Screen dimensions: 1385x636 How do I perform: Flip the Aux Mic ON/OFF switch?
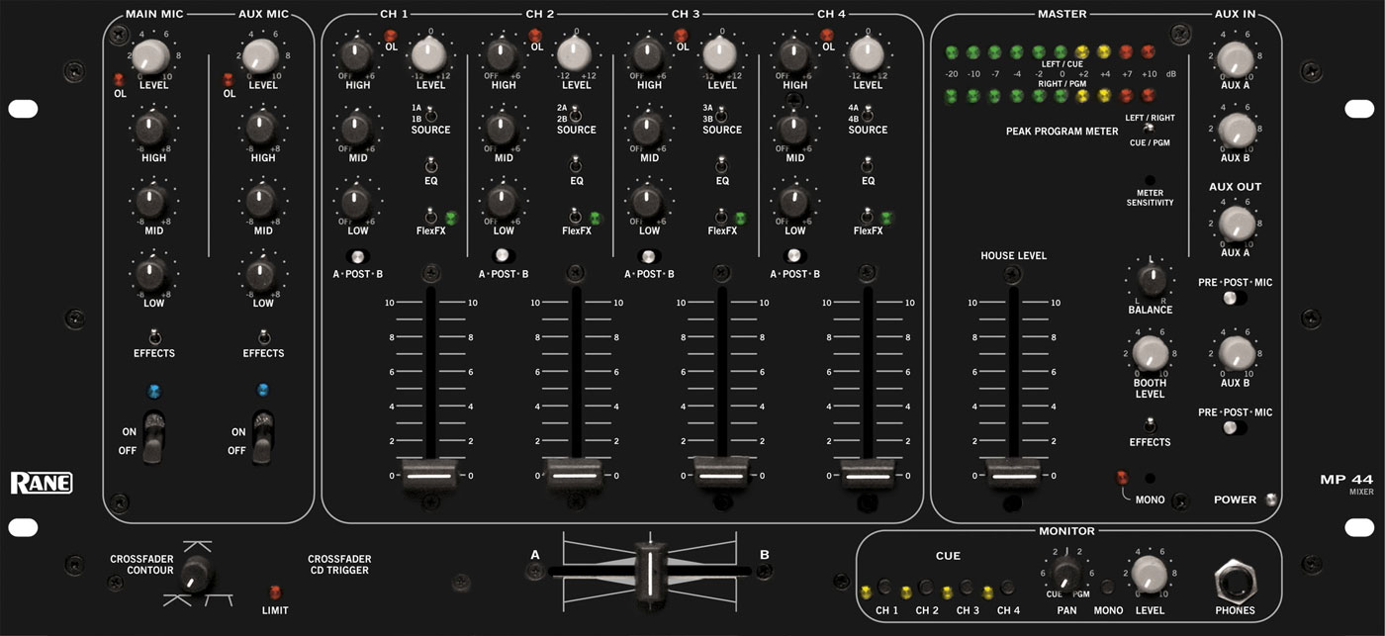pyautogui.click(x=262, y=436)
